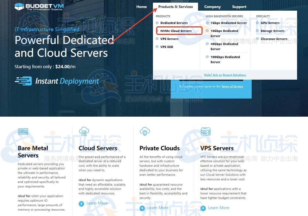Select Dedicated Servers from products list

(174, 23)
